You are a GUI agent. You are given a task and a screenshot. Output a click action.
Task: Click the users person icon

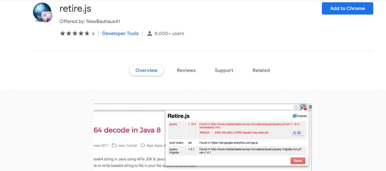click(149, 34)
